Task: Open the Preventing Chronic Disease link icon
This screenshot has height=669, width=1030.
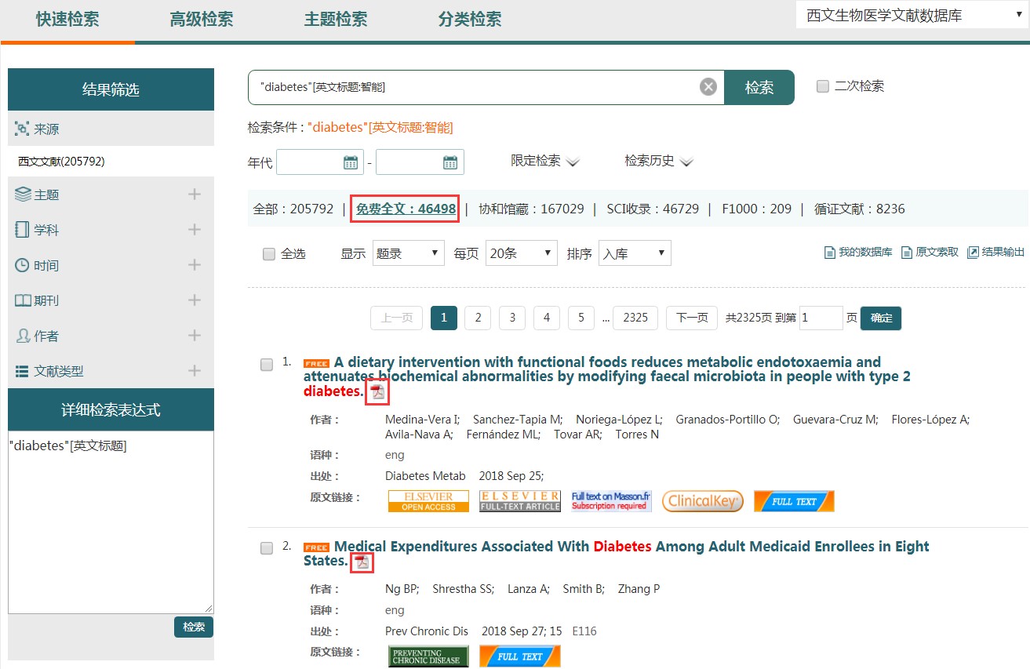Action: (428, 656)
